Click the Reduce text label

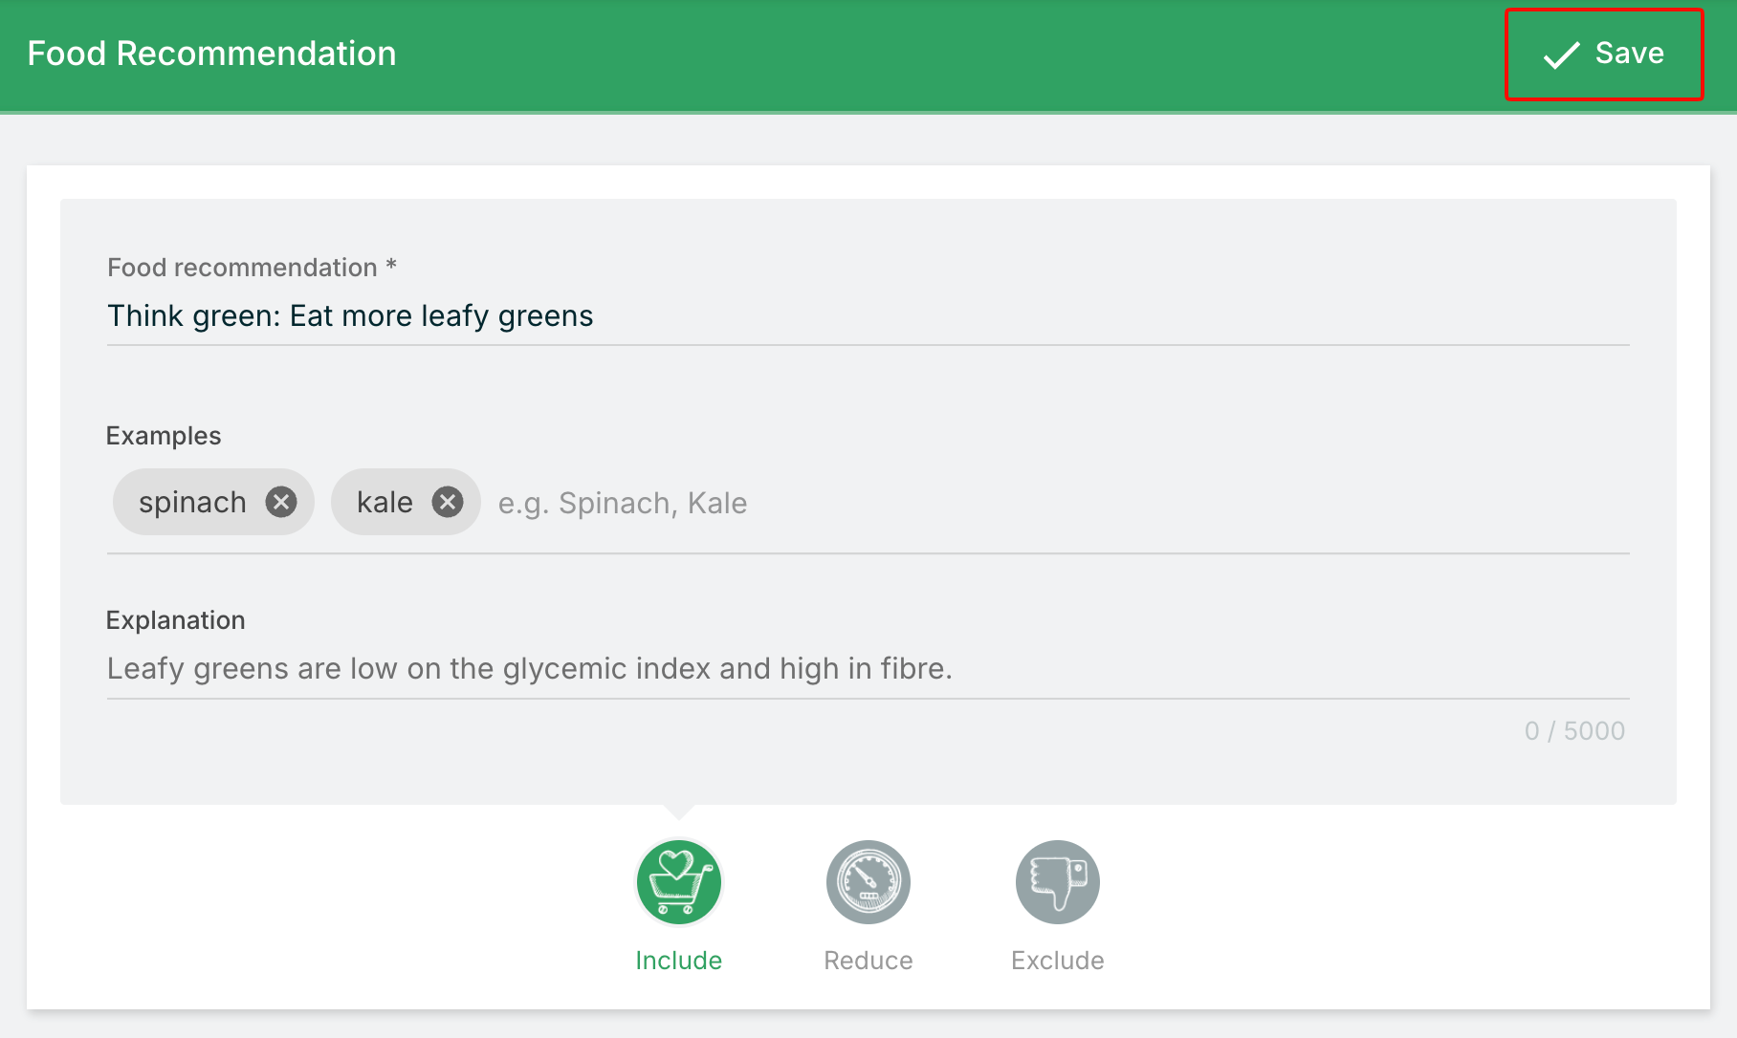(868, 961)
